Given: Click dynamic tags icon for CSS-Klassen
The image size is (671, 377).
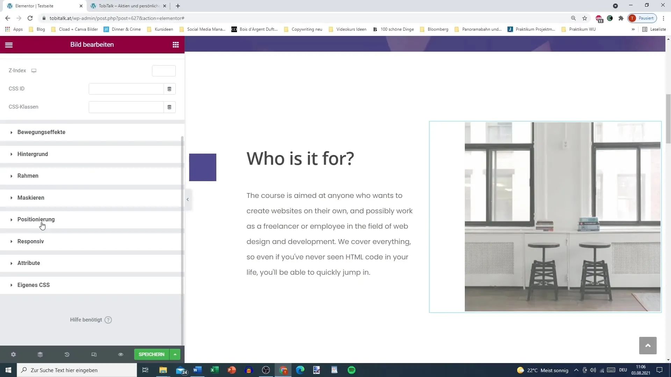Looking at the screenshot, I should tap(169, 107).
